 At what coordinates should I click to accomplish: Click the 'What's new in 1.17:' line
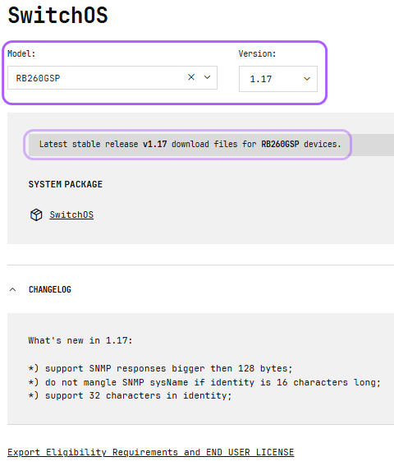[80, 340]
